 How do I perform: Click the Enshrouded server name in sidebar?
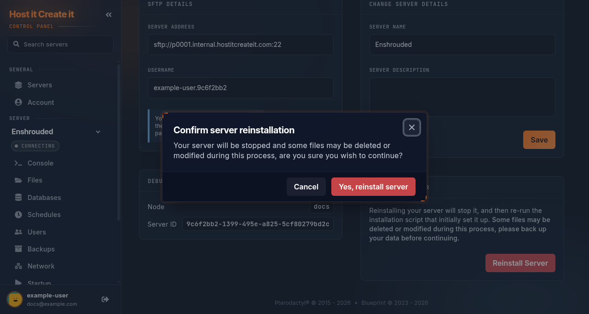(x=32, y=131)
